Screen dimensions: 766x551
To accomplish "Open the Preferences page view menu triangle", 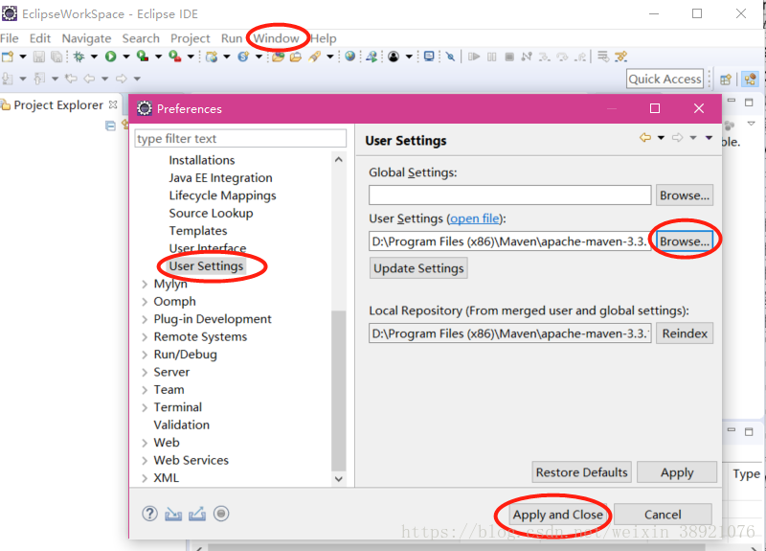I will pyautogui.click(x=709, y=138).
